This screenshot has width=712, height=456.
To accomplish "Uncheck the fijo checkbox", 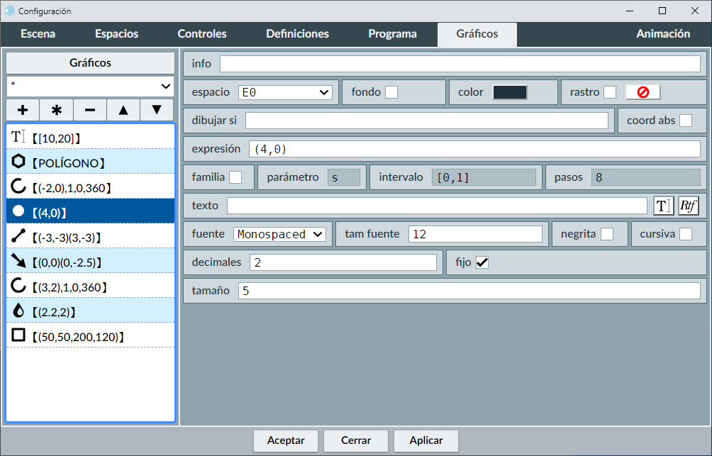I will (482, 262).
